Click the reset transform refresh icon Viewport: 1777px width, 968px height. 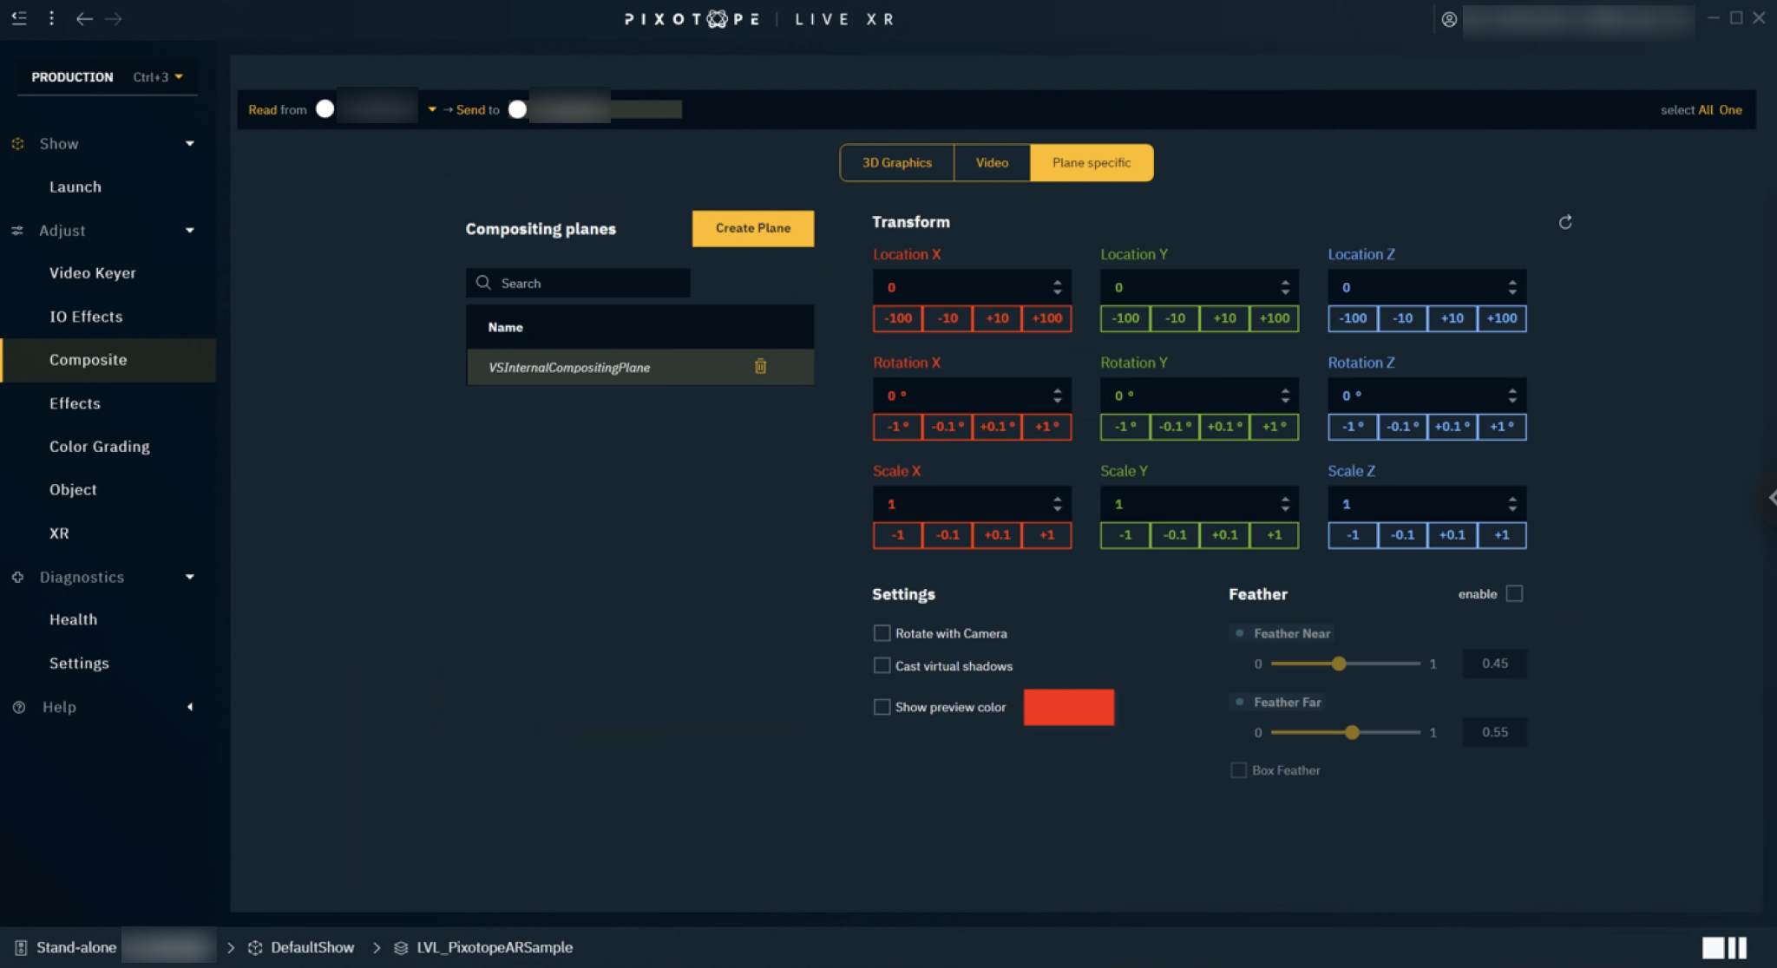[x=1565, y=222]
